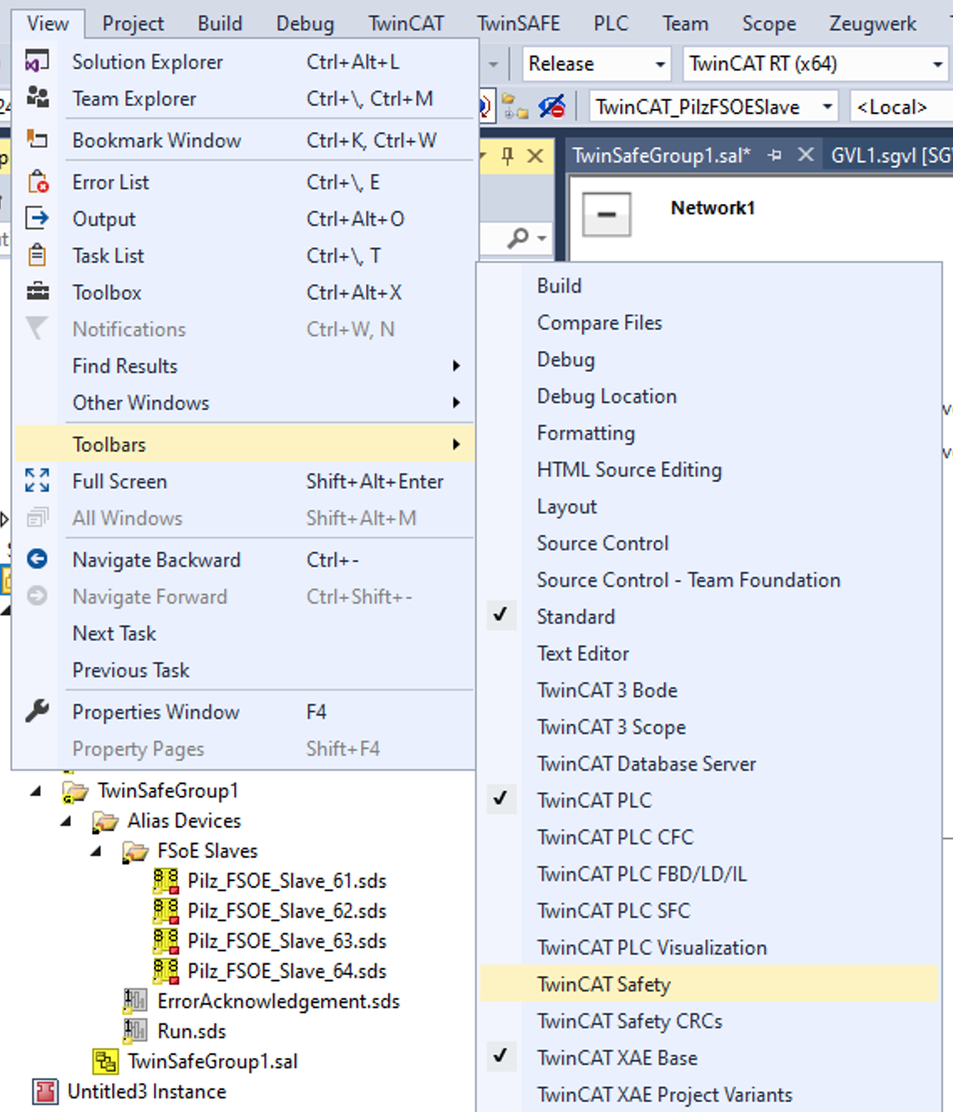Switch to the GVL1.sgvl tab

coord(889,156)
